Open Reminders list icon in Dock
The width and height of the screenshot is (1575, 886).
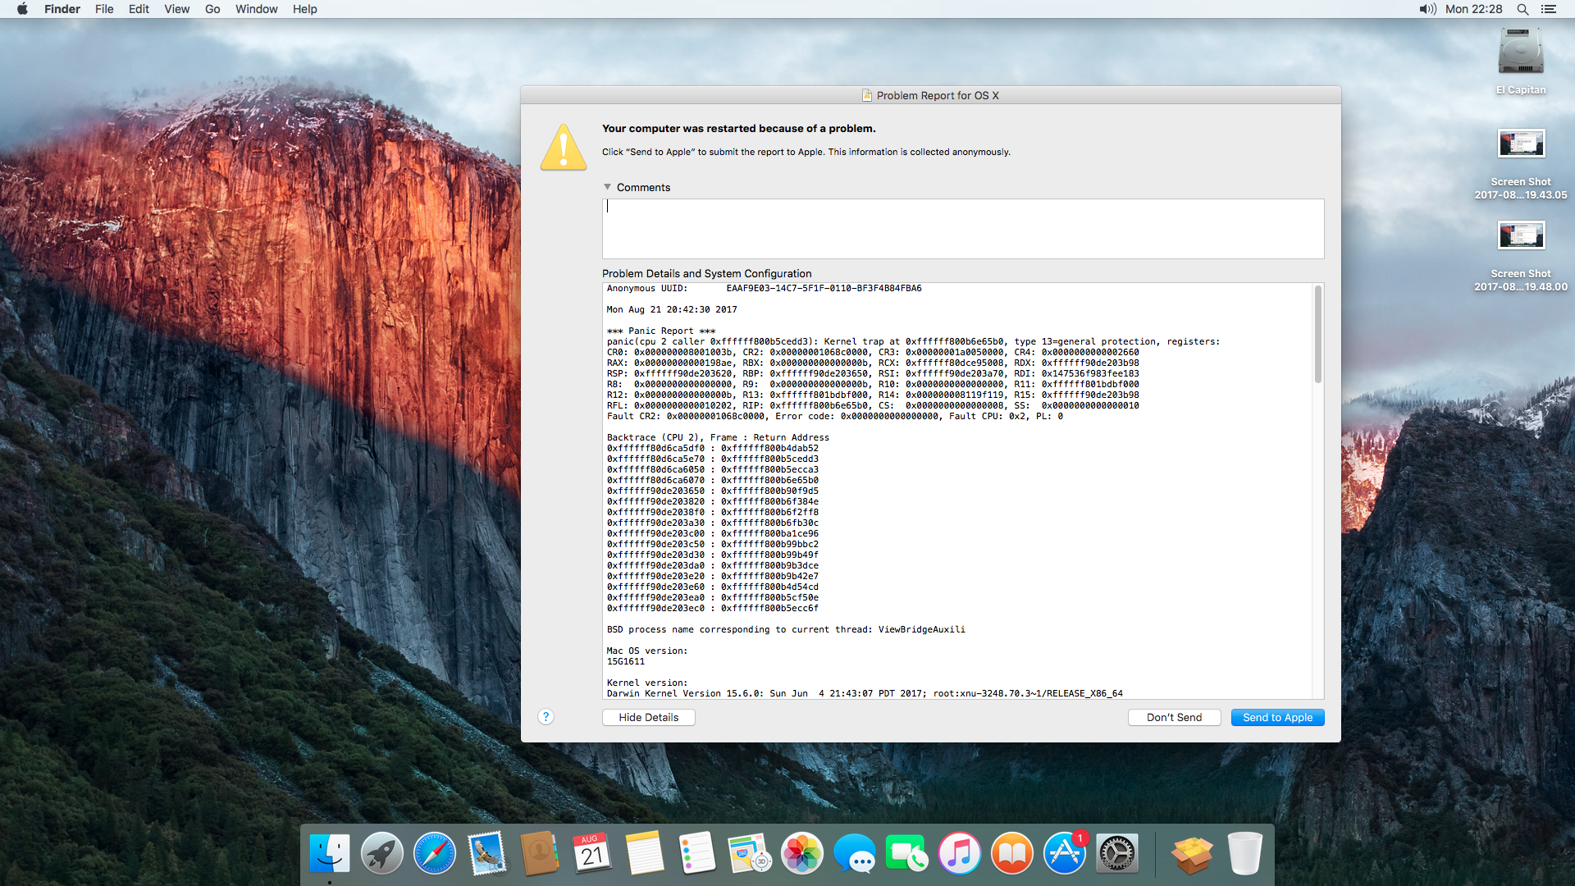pos(697,853)
